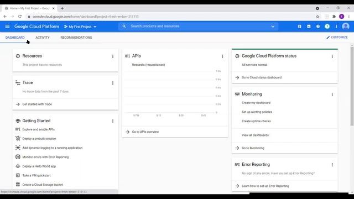Click the Google Cloud Platform logo text
The image size is (354, 199).
(x=37, y=27)
